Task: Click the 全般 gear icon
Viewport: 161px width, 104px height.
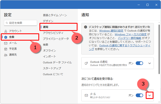Action: pos(6,37)
